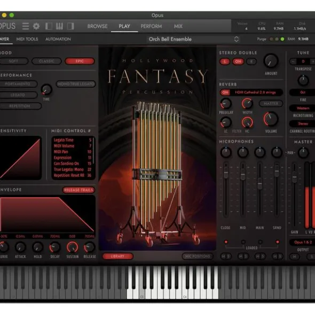Image resolution: width=315 pixels, height=315 pixels.
Task: Open the settings gear icon
Action: point(36,26)
